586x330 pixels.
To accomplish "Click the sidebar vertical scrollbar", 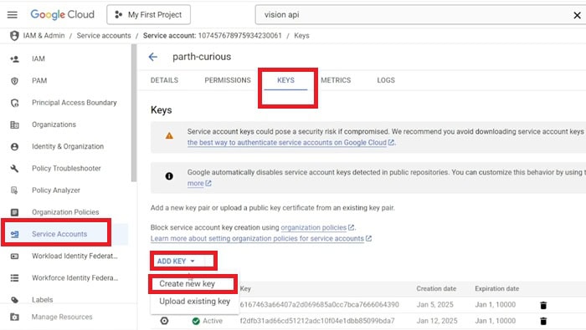I will click(x=134, y=113).
